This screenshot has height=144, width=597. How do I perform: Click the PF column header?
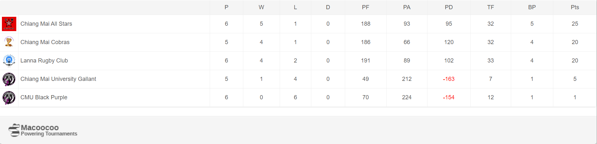point(366,7)
